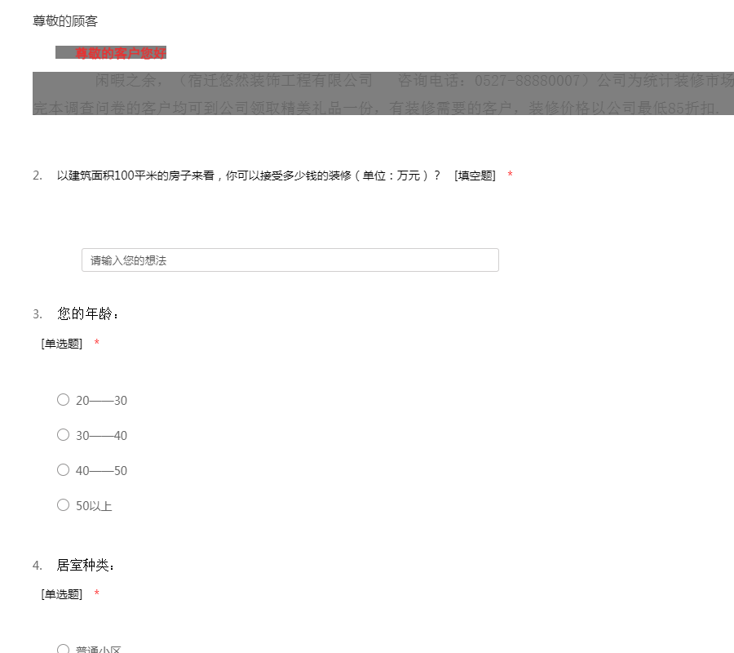Click the red '尊敬的客户您好' greeting text
Viewport: 734px width, 653px height.
click(x=120, y=53)
